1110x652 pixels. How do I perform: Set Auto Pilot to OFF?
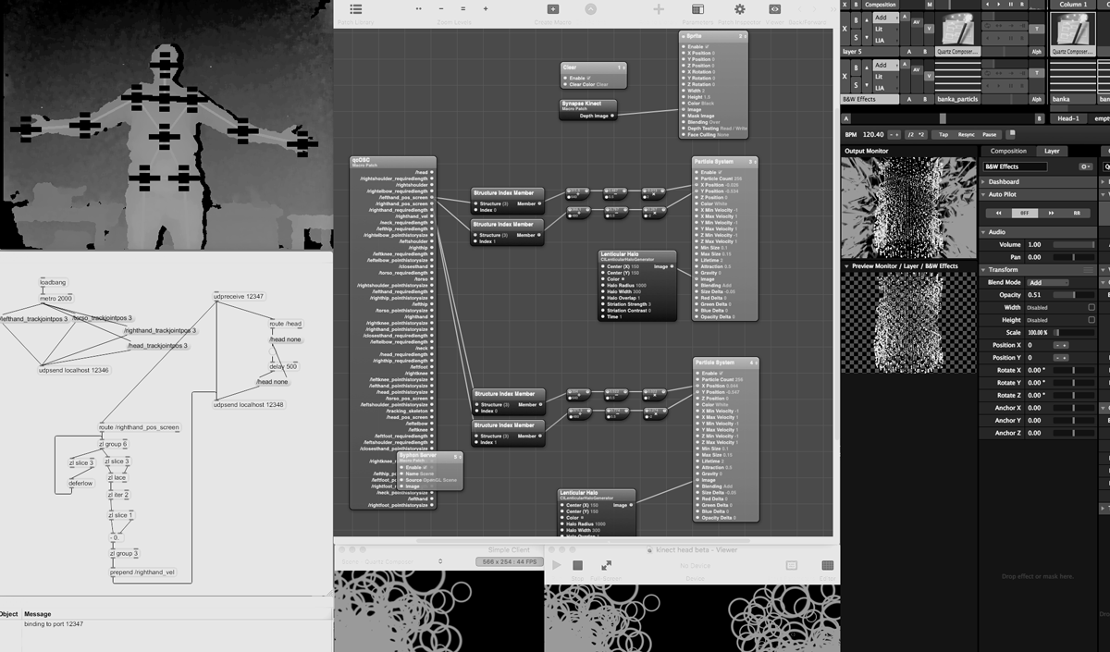pyautogui.click(x=1025, y=213)
